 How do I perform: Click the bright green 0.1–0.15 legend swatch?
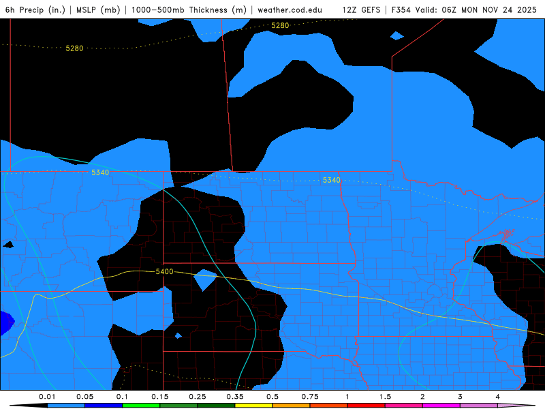point(141,406)
